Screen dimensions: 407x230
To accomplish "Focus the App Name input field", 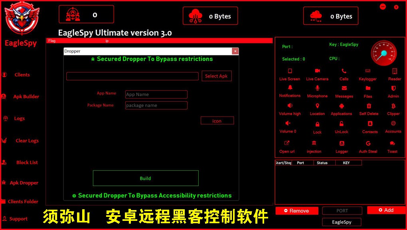I will (x=156, y=94).
